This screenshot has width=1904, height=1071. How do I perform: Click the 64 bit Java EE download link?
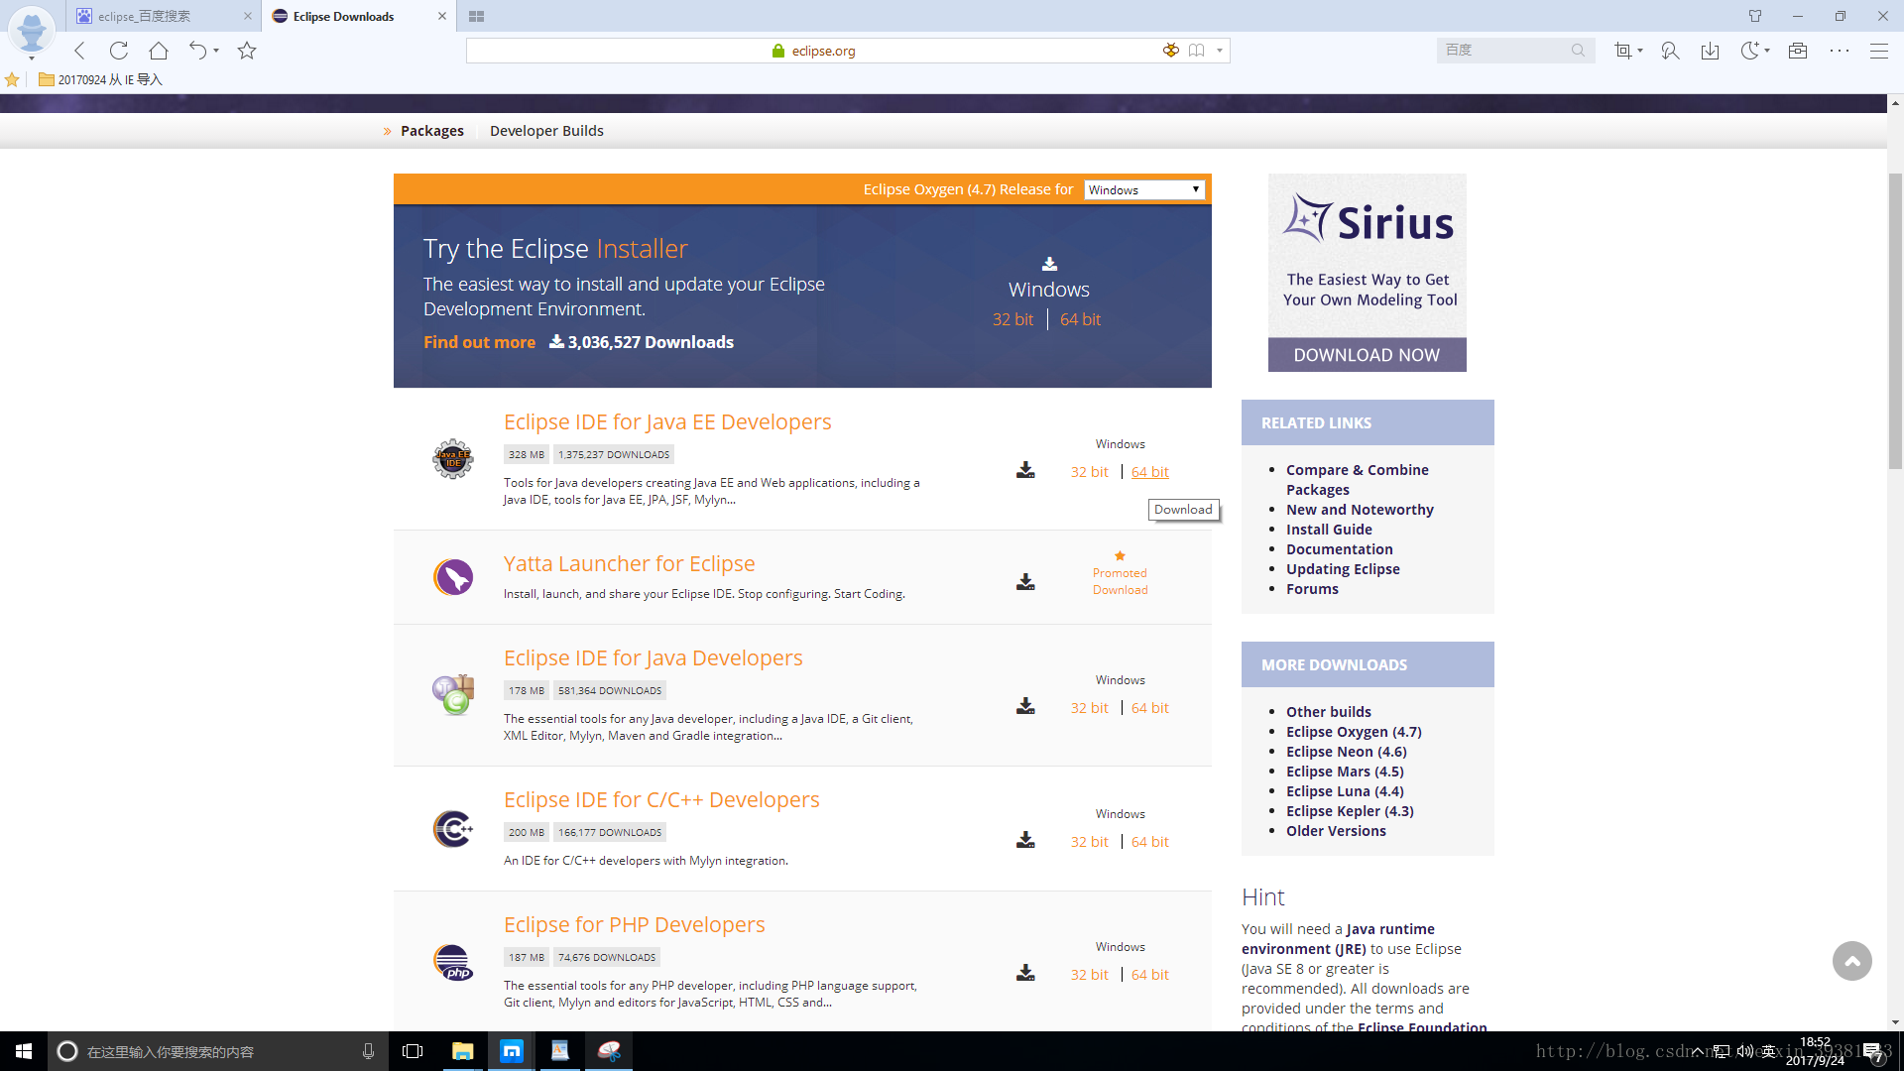1148,471
